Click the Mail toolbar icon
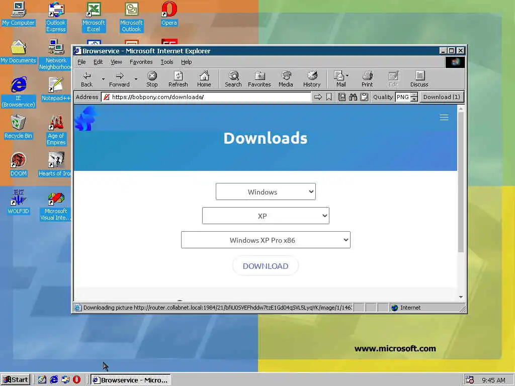 click(x=339, y=79)
